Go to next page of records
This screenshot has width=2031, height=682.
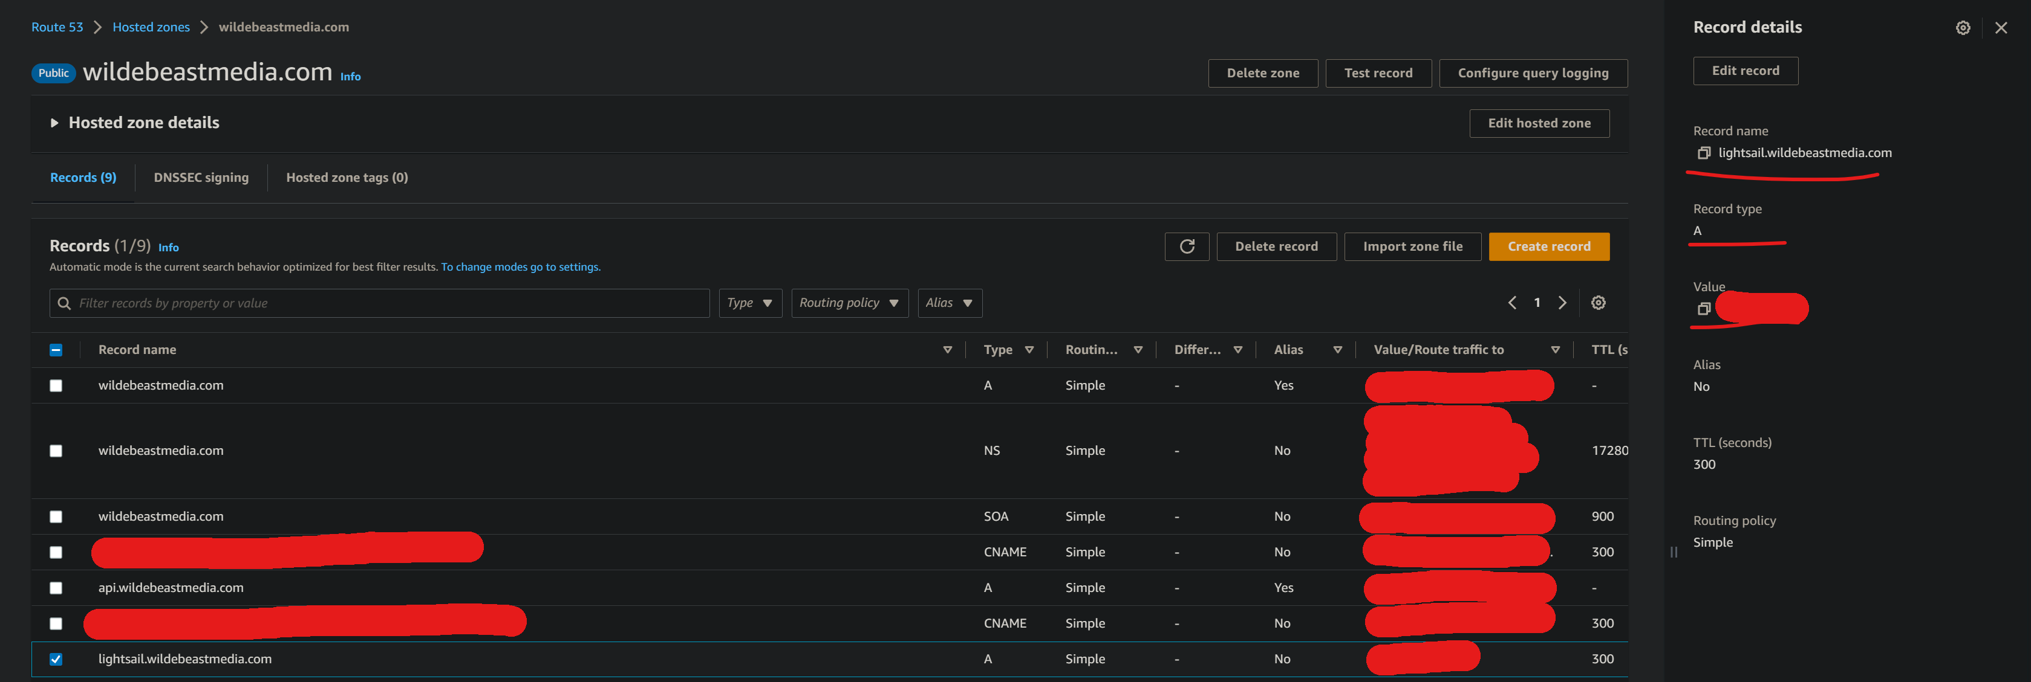pyautogui.click(x=1562, y=303)
